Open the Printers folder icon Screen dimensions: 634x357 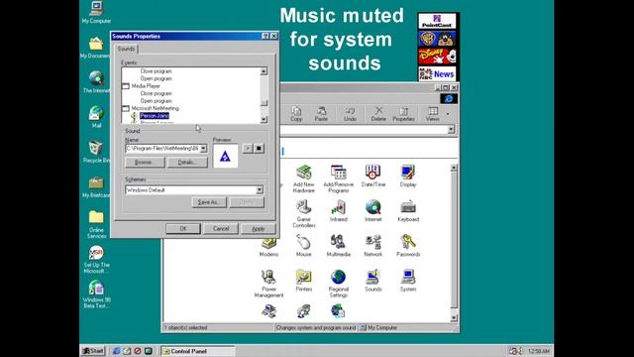click(x=304, y=280)
